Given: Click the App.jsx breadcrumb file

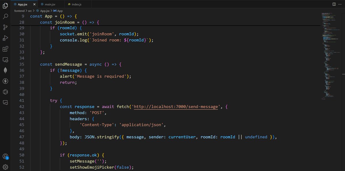Looking at the screenshot, I should pyautogui.click(x=43, y=11).
